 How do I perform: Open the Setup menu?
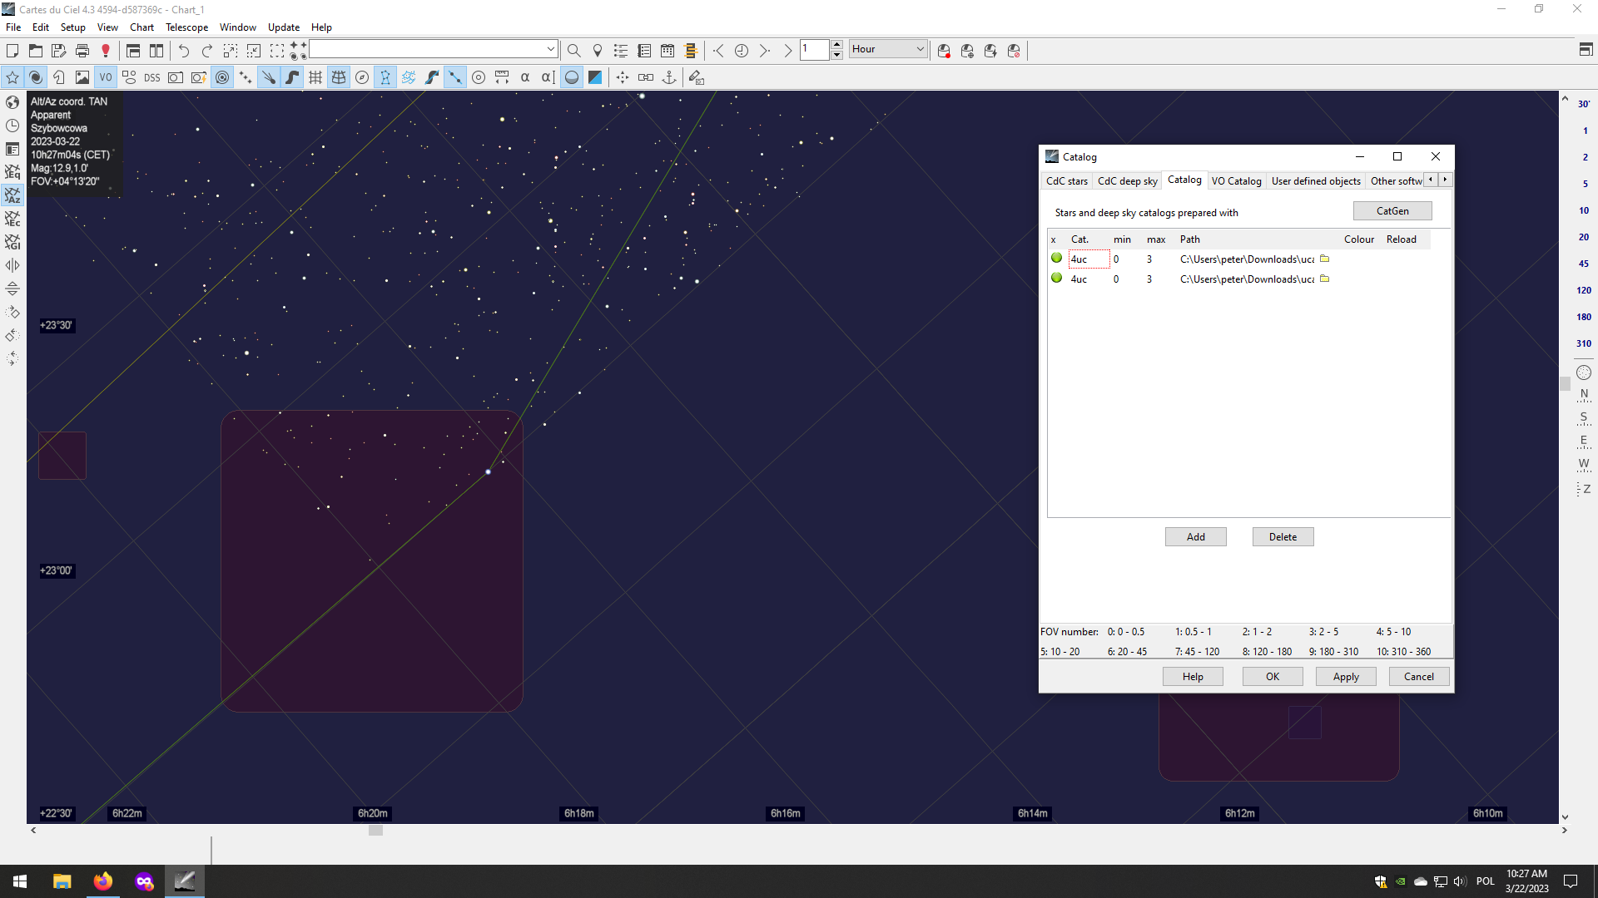pos(72,27)
